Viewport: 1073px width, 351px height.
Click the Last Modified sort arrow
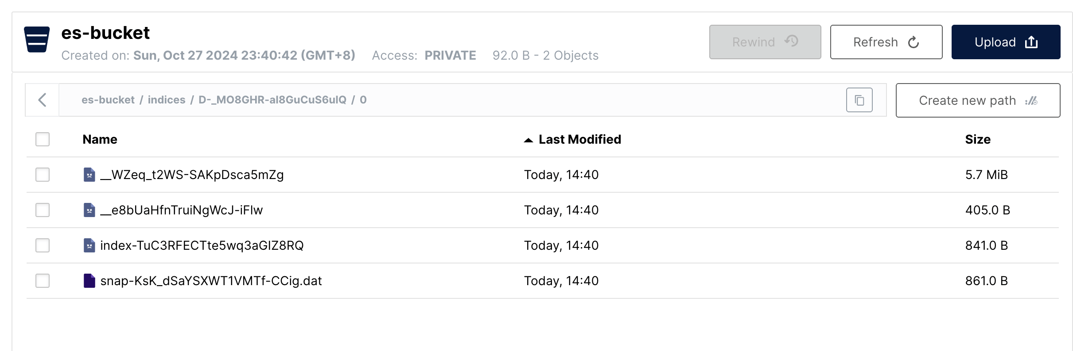(528, 140)
